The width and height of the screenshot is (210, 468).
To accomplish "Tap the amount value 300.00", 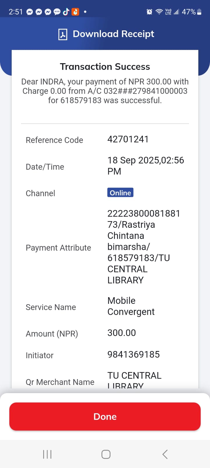I will coord(122,333).
